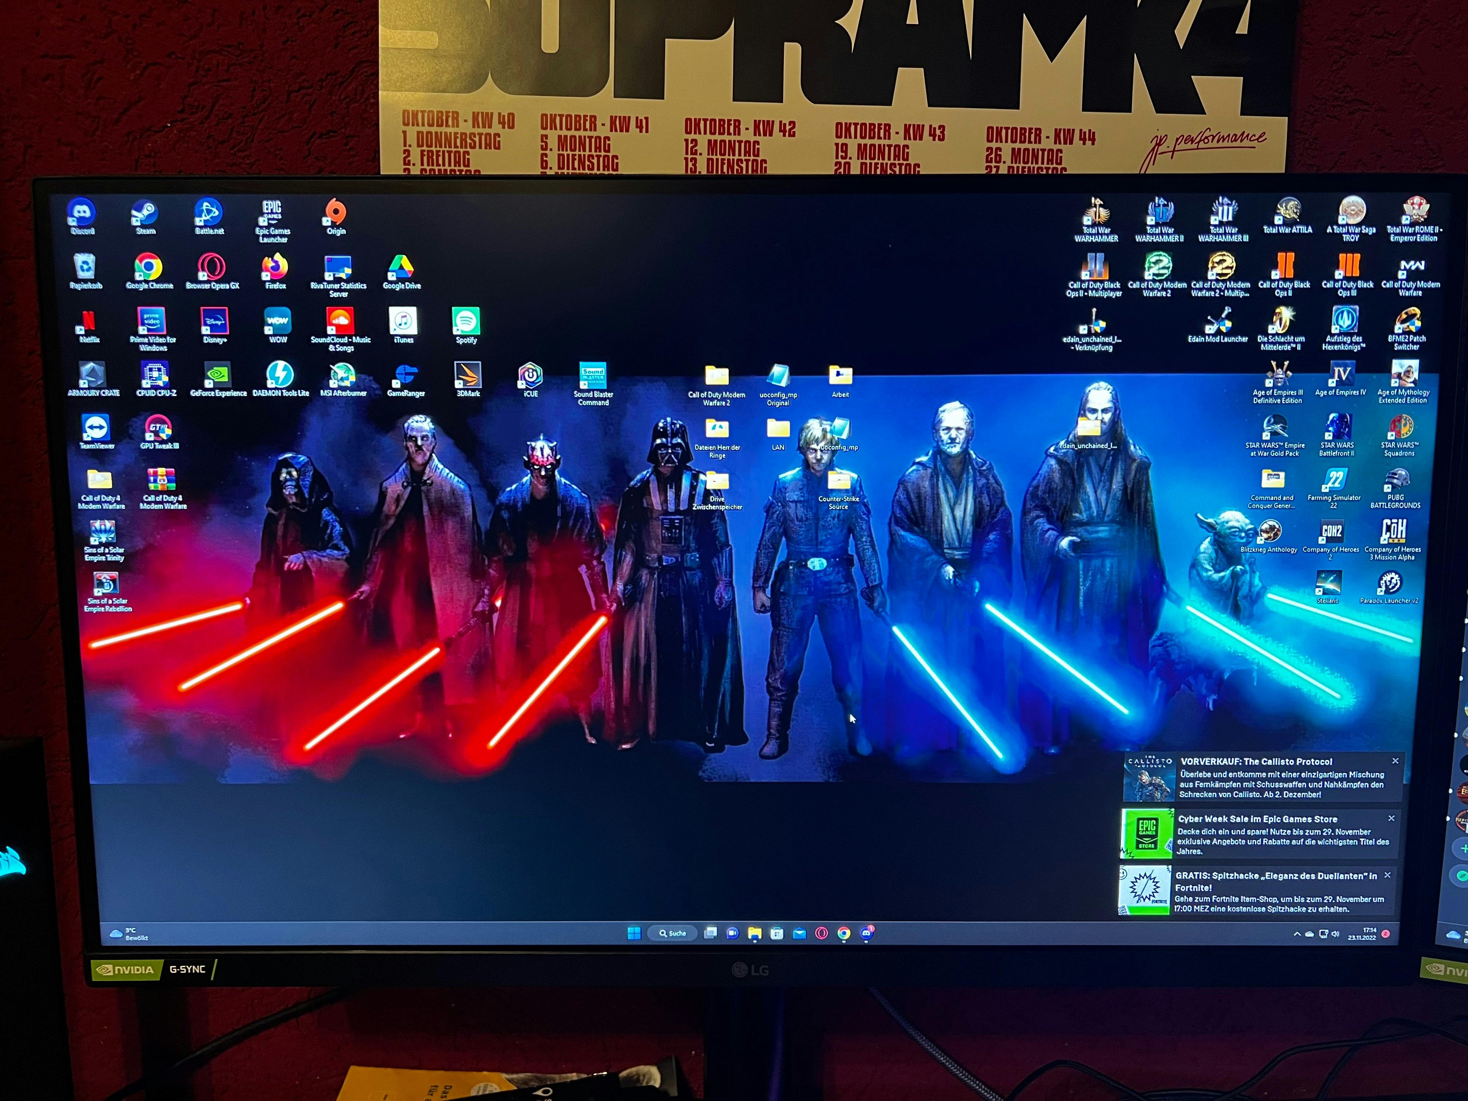Viewport: 1468px width, 1101px height.
Task: Open Browser Opera GX shortcut
Action: click(212, 272)
